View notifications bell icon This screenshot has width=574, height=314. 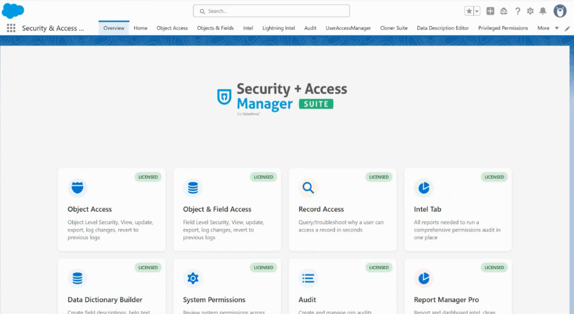pos(543,11)
